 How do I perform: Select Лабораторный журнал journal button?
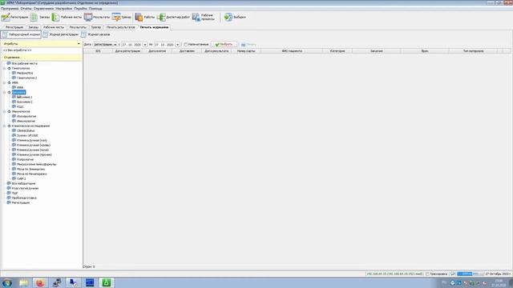22,34
